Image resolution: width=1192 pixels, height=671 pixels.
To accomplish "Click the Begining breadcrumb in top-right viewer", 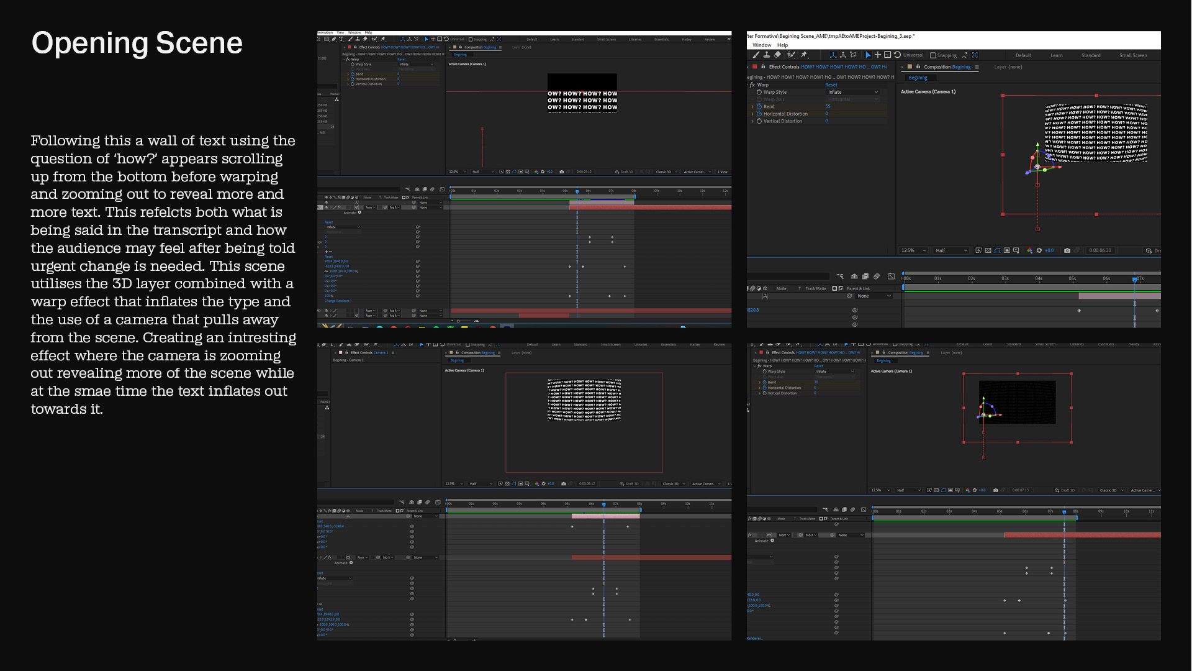I will coord(918,78).
